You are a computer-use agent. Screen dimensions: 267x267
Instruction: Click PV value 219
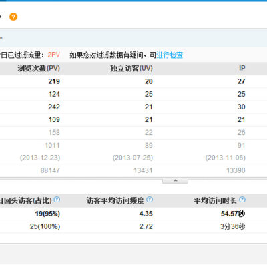coord(54,81)
